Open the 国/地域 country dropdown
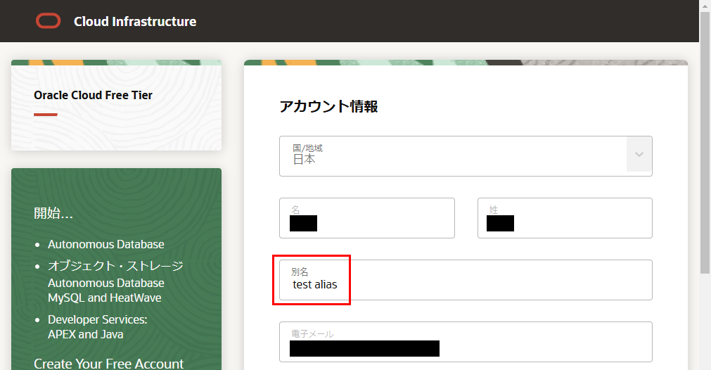This screenshot has width=711, height=370. 466,156
